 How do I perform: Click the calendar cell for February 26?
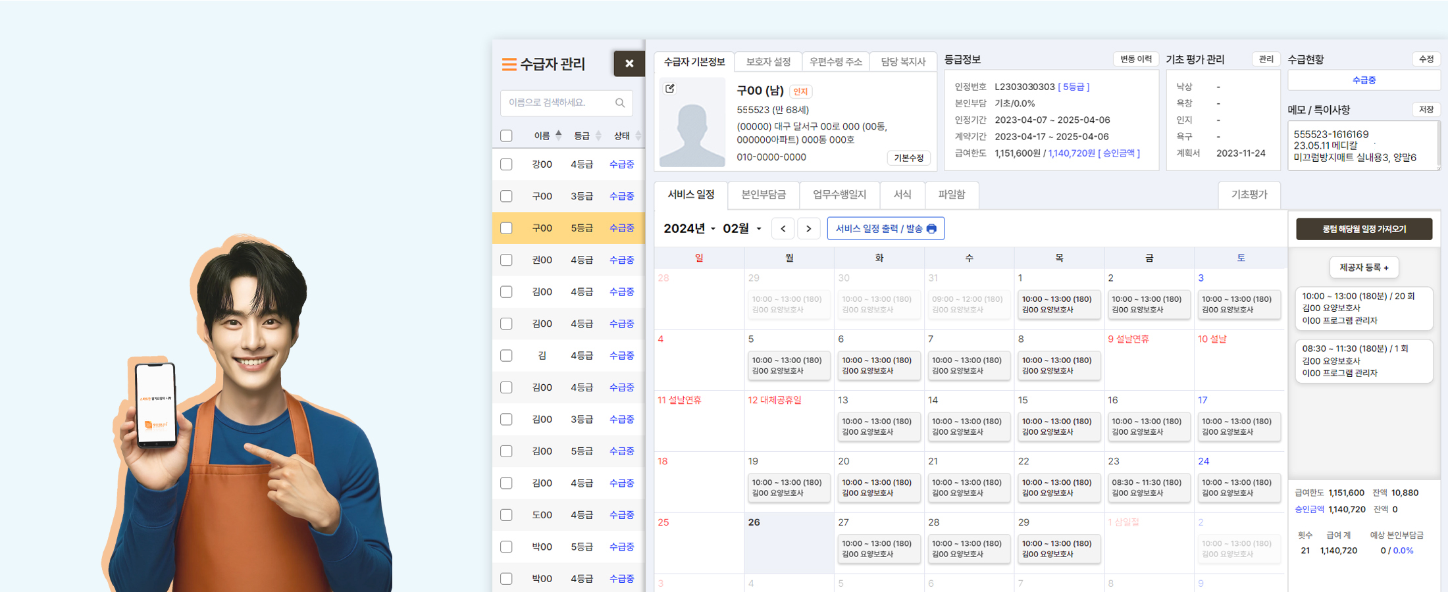(789, 543)
